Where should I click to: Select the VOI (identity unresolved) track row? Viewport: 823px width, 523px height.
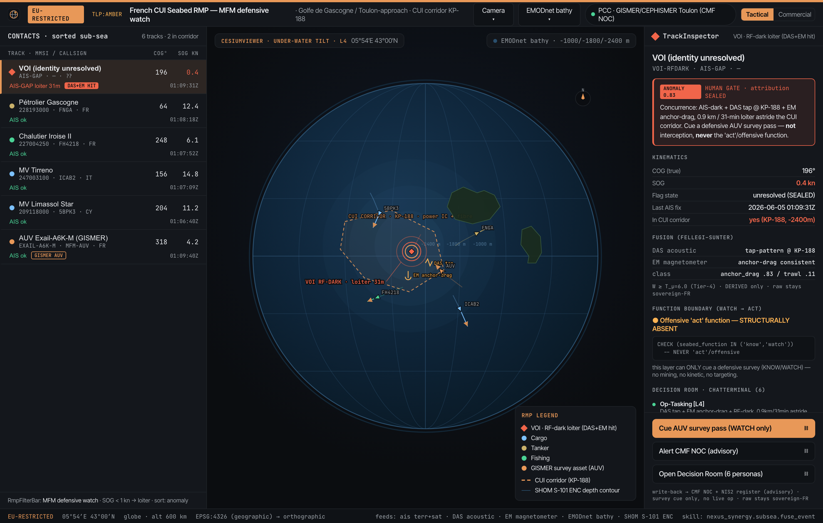(103, 77)
